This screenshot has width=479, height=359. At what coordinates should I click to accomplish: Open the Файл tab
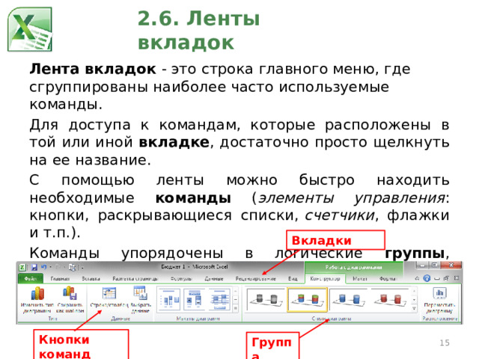click(x=31, y=278)
